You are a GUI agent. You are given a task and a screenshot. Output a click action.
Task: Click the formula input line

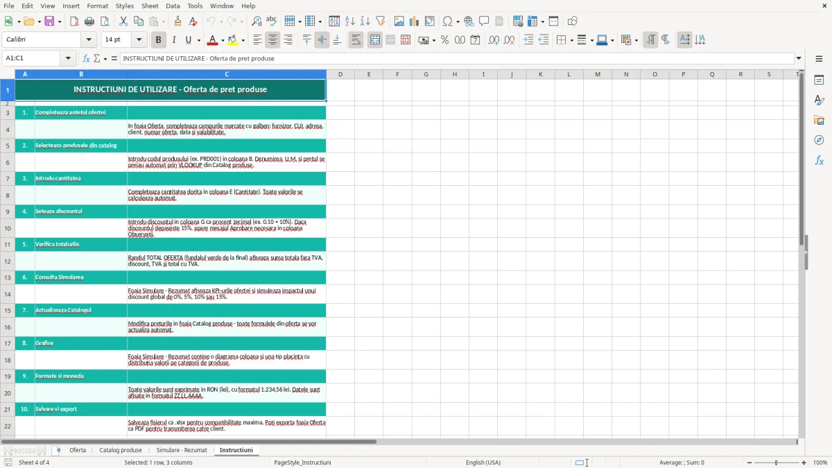pyautogui.click(x=458, y=58)
